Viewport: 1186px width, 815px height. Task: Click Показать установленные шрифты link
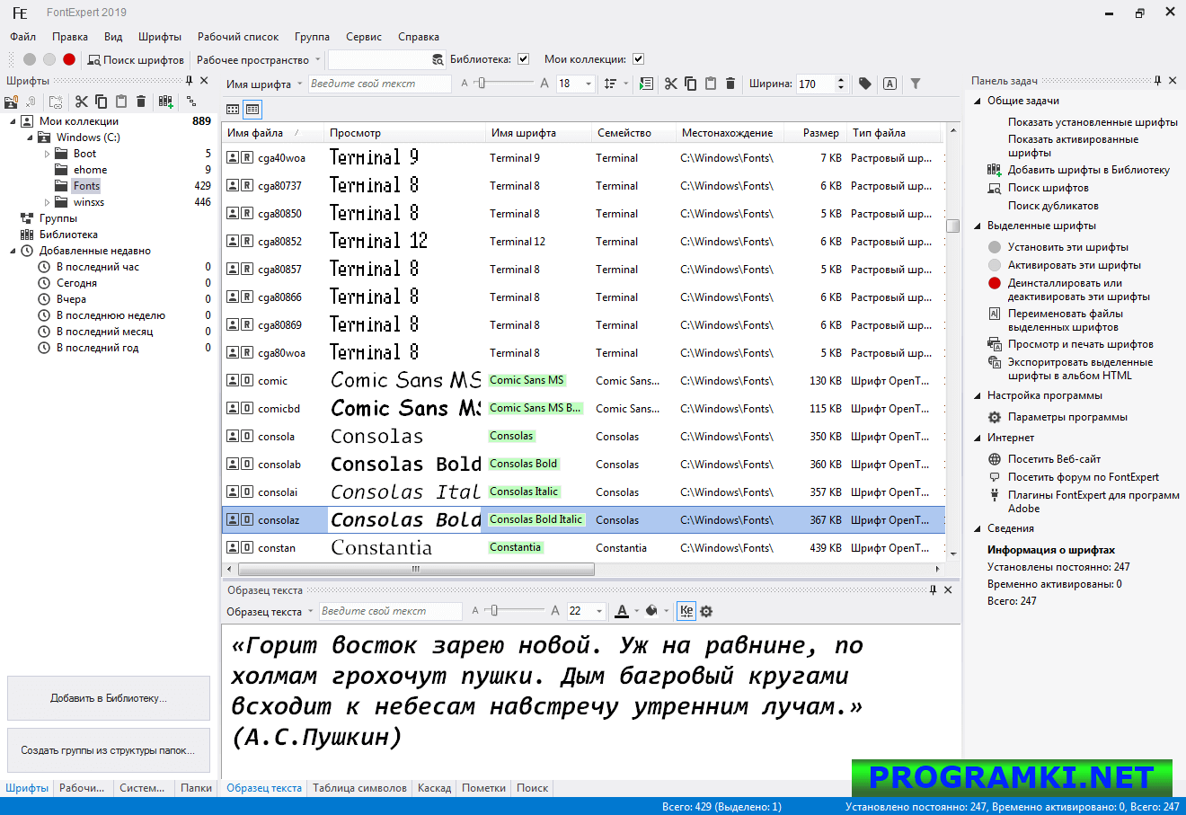pyautogui.click(x=1093, y=122)
